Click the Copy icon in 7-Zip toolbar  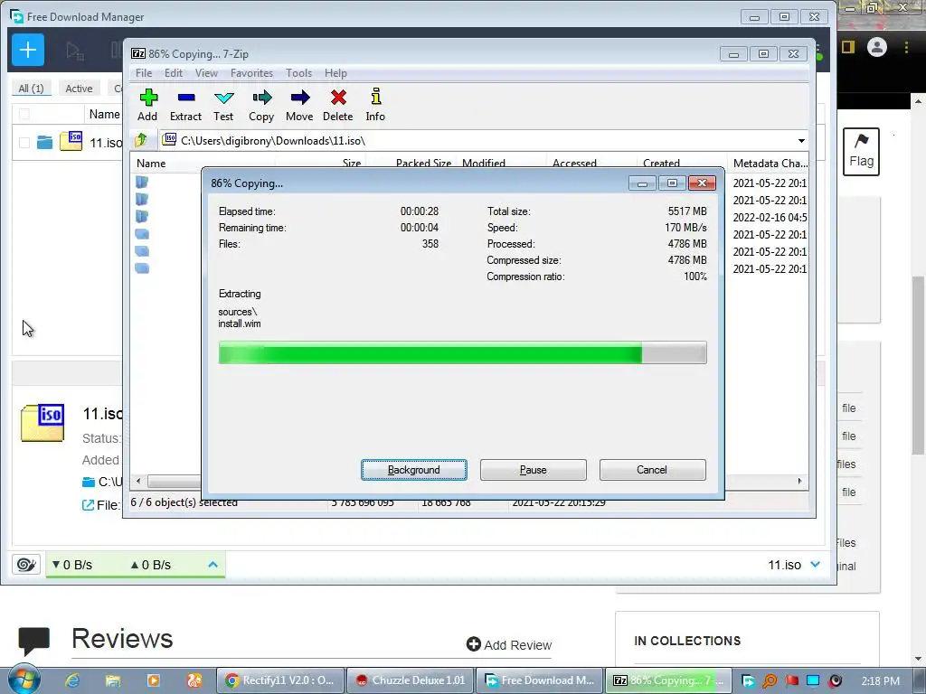coord(261,98)
